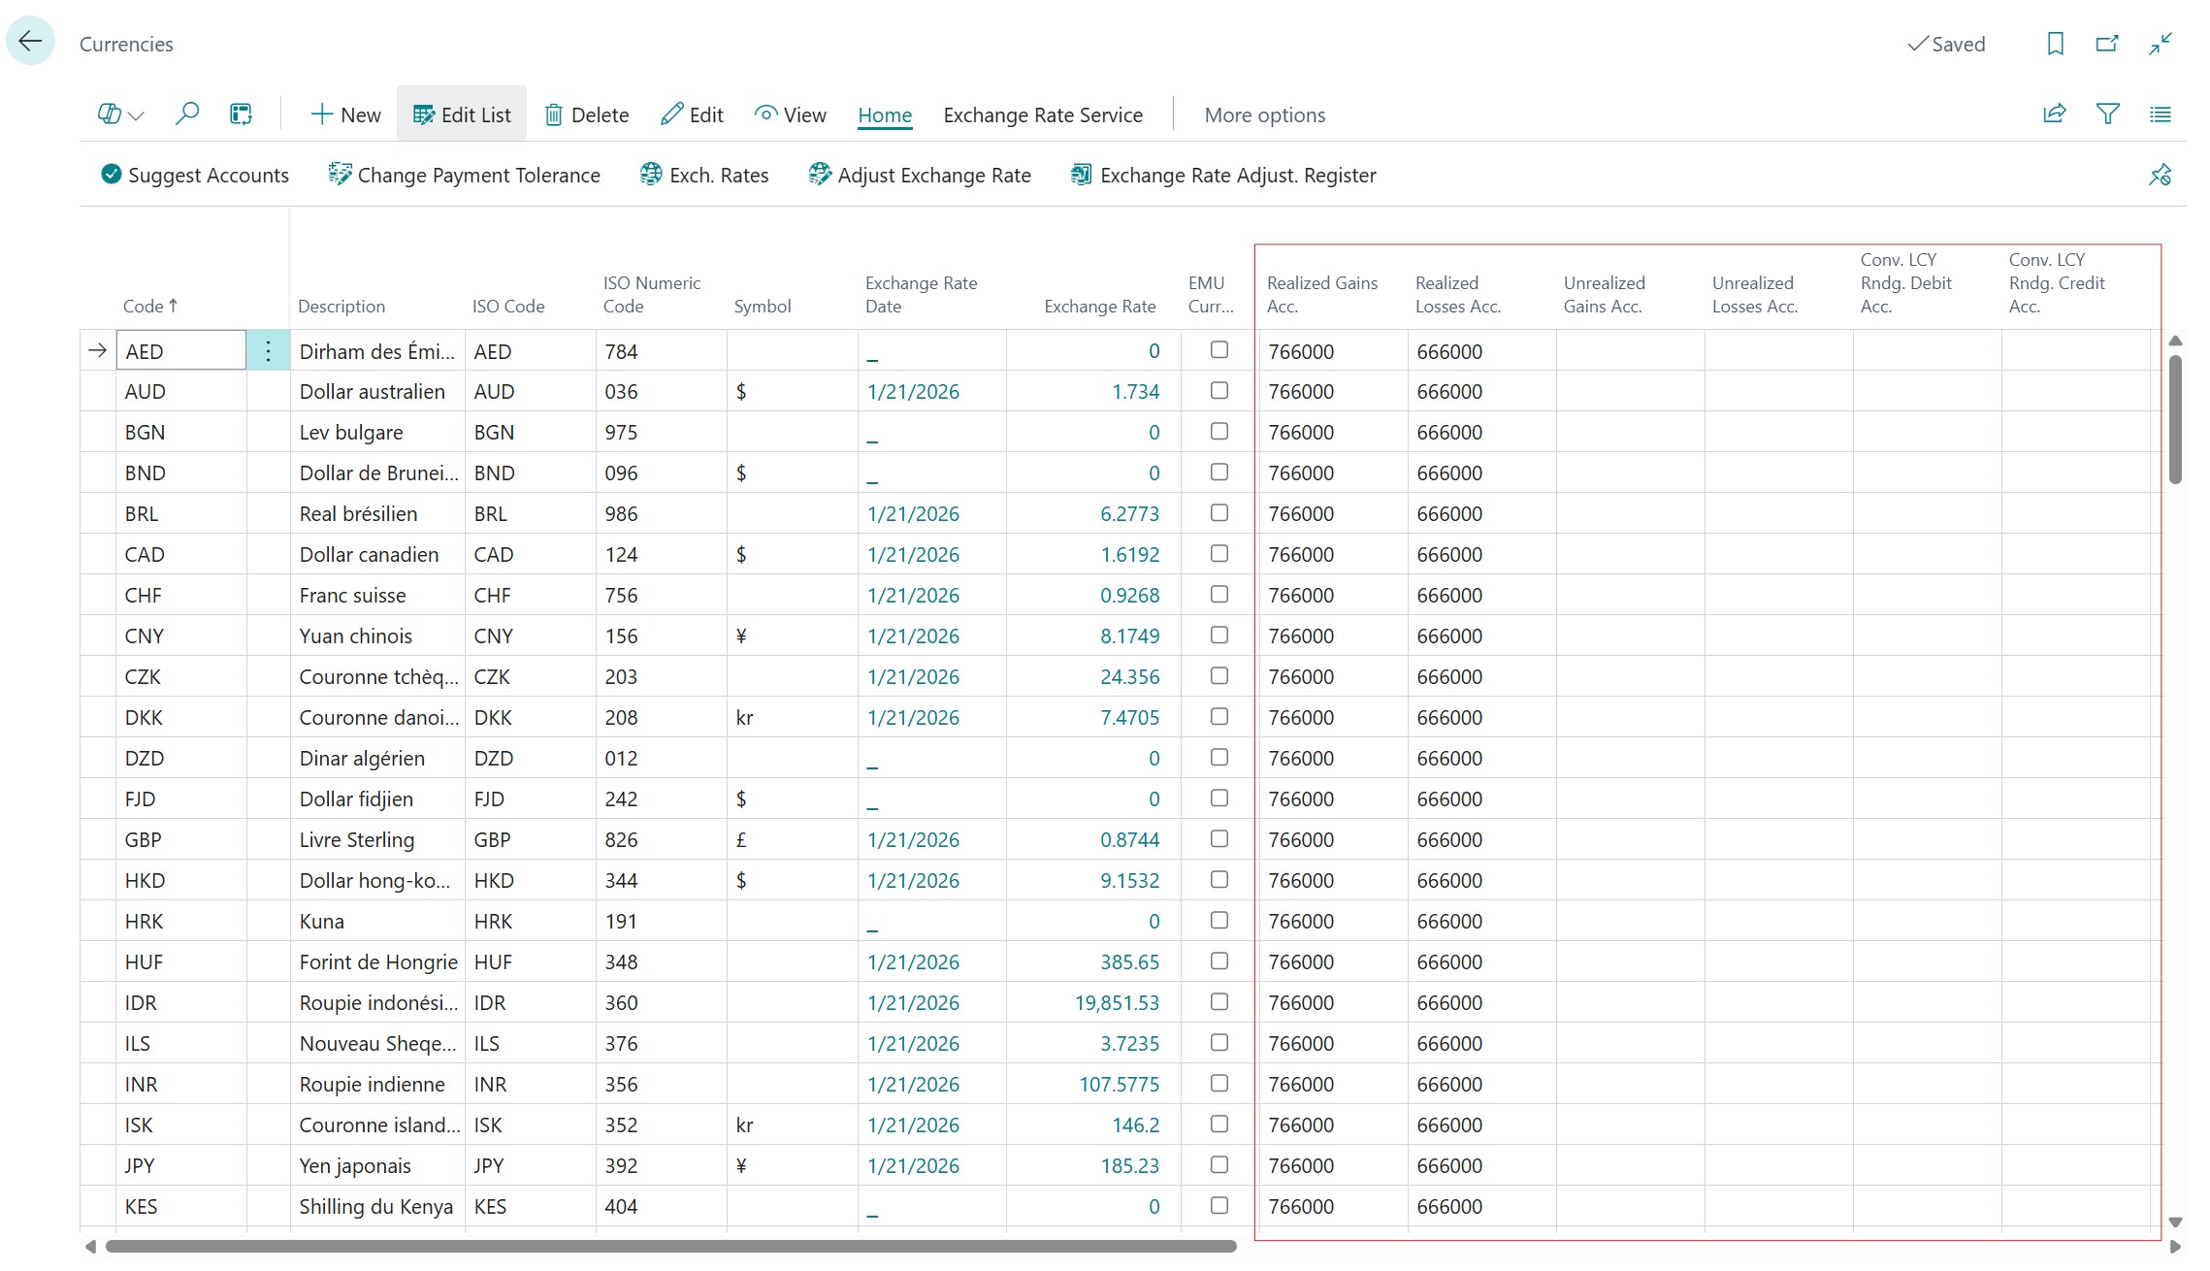The image size is (2210, 1271).
Task: Click the Suggest Accounts action
Action: [x=194, y=175]
